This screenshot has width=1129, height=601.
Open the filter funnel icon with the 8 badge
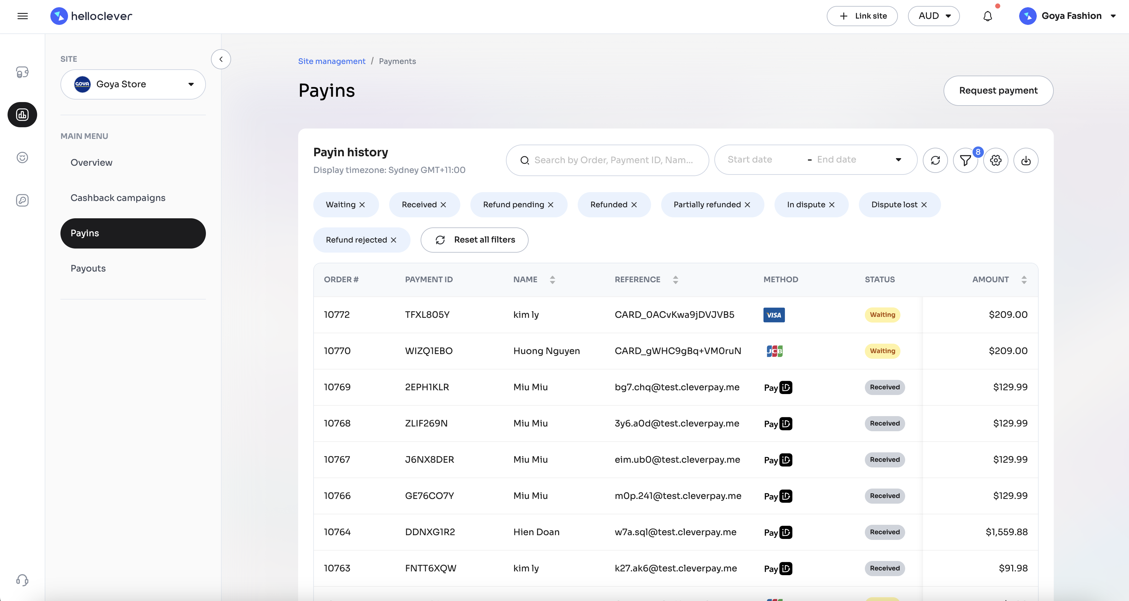965,160
